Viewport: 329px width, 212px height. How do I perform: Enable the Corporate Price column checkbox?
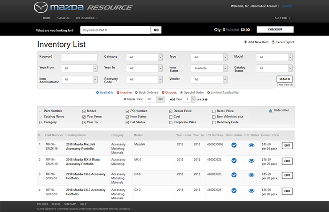click(x=171, y=122)
